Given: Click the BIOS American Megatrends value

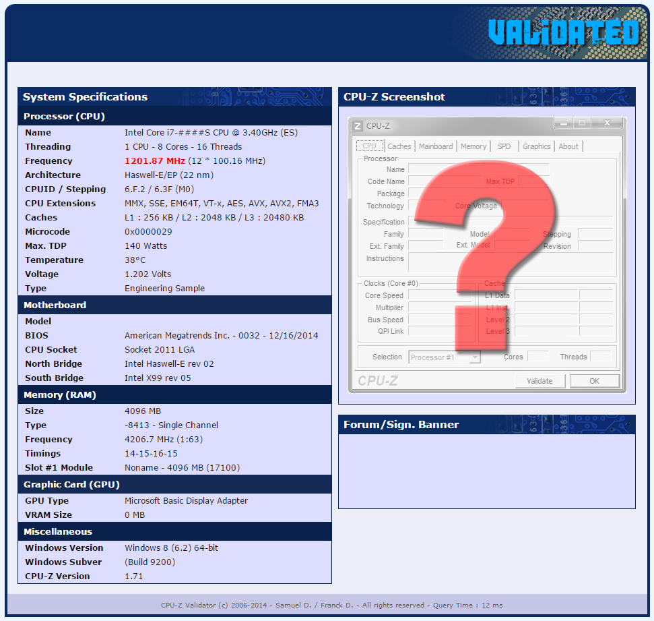Looking at the screenshot, I should 222,336.
